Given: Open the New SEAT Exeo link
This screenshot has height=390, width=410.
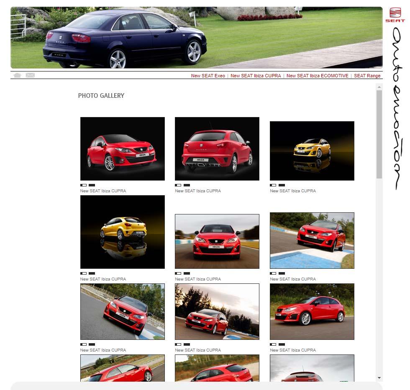Looking at the screenshot, I should click(x=208, y=76).
